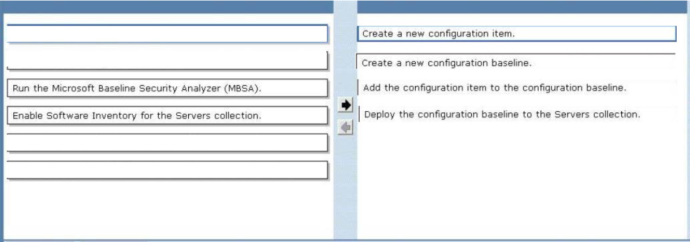690x242 pixels.
Task: Click blank white area under left list slots
Action: 167,210
